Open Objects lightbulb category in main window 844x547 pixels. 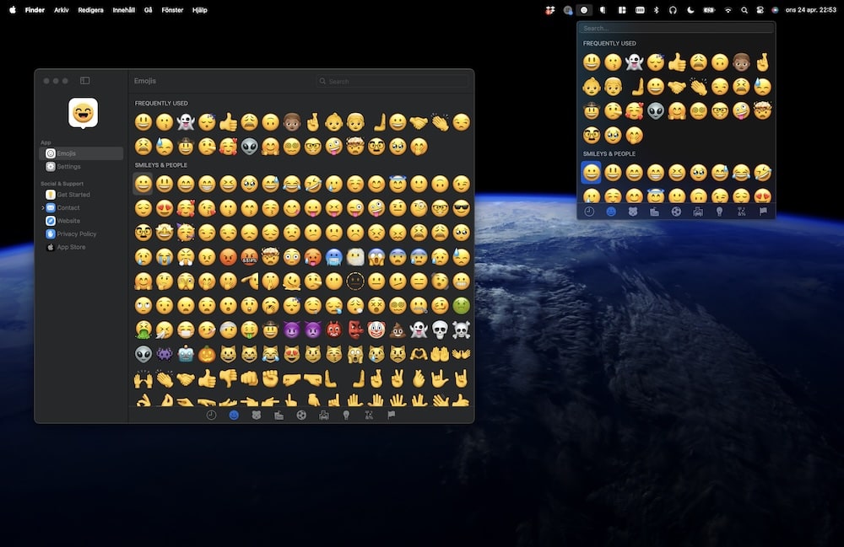point(347,415)
